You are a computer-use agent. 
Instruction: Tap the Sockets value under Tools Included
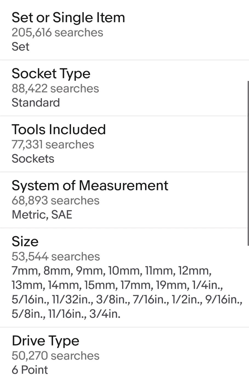click(33, 158)
